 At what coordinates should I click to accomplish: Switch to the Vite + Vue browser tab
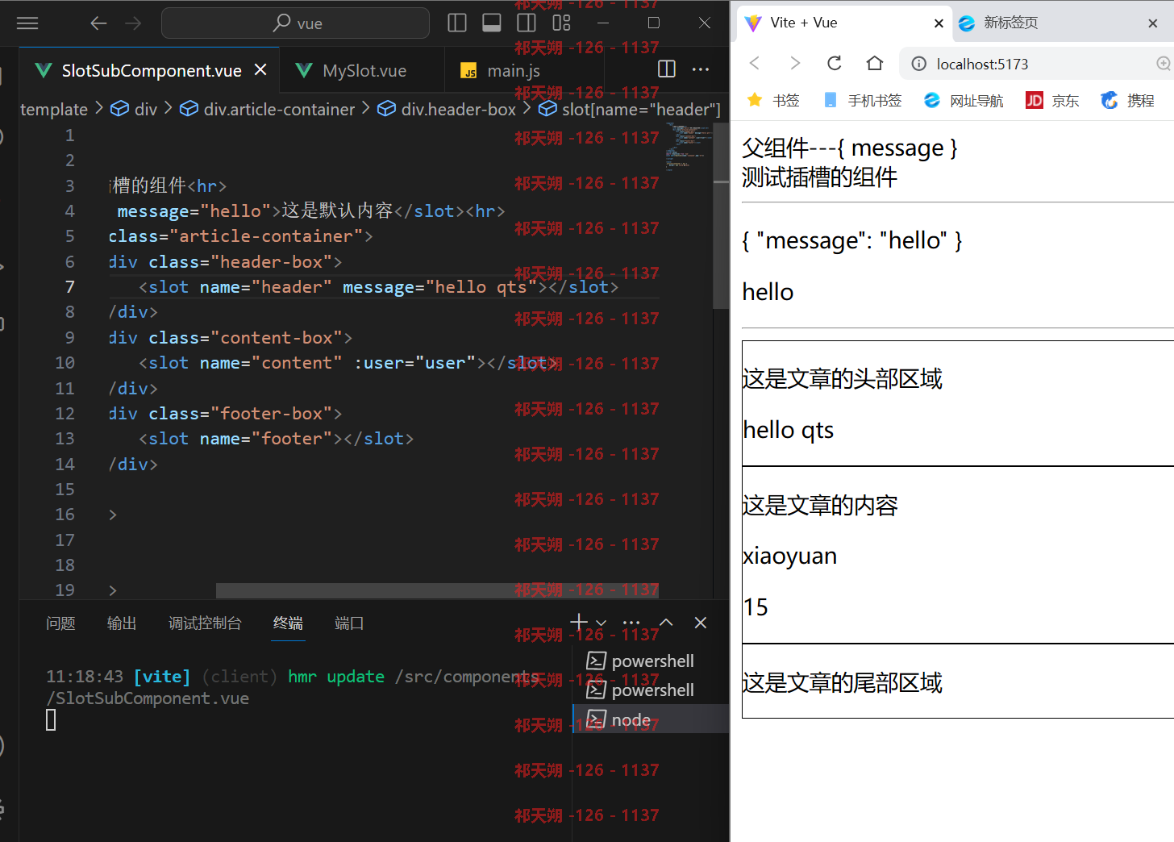(x=843, y=23)
